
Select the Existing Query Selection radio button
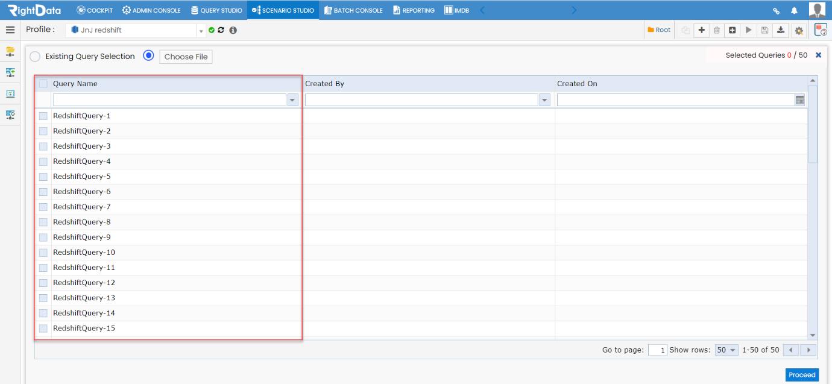pyautogui.click(x=35, y=56)
